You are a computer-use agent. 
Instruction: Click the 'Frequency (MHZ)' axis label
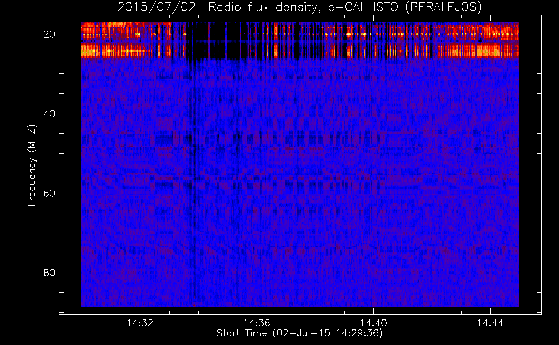coord(32,166)
